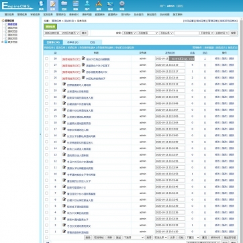
Task: Open the Shop (商城) icon
Action: tap(110, 5)
